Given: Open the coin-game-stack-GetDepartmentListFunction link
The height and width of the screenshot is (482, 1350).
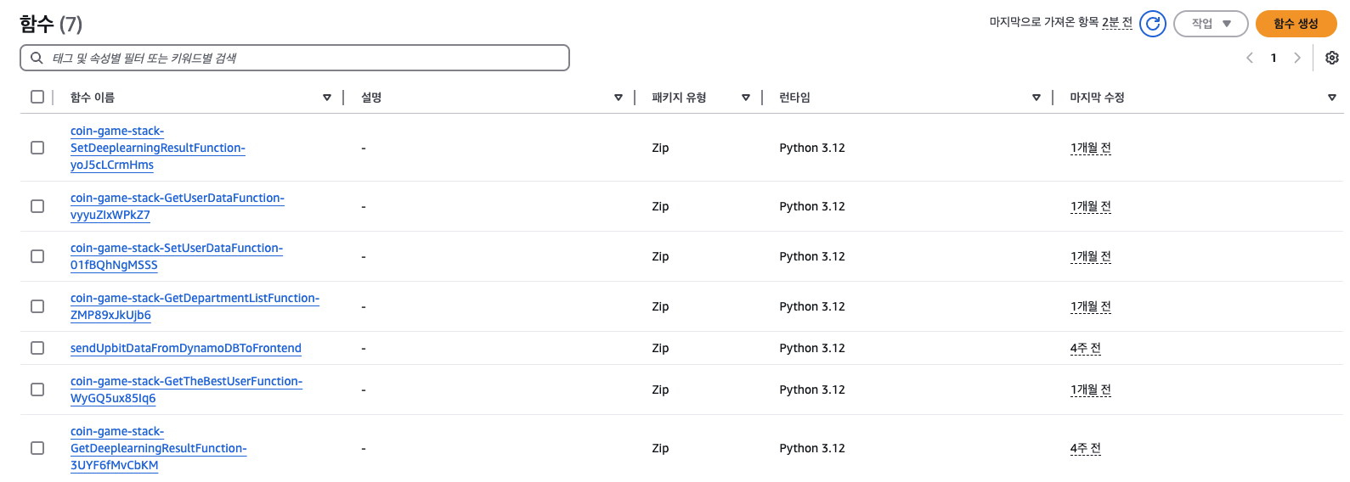Looking at the screenshot, I should 195,299.
